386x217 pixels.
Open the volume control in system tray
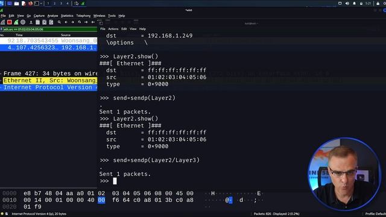(x=347, y=4)
